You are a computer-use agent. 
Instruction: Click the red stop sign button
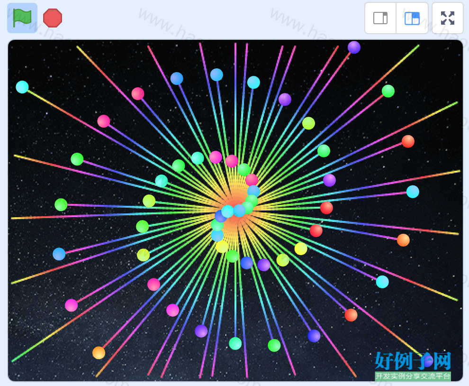click(x=53, y=18)
